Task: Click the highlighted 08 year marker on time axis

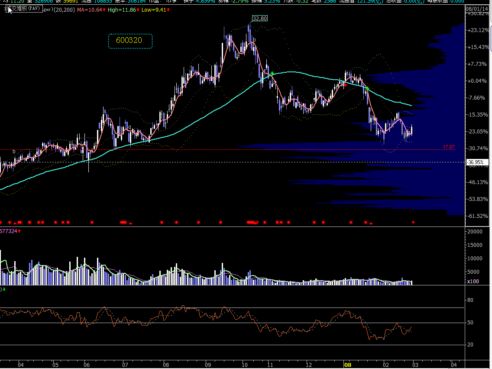Action: 348,365
